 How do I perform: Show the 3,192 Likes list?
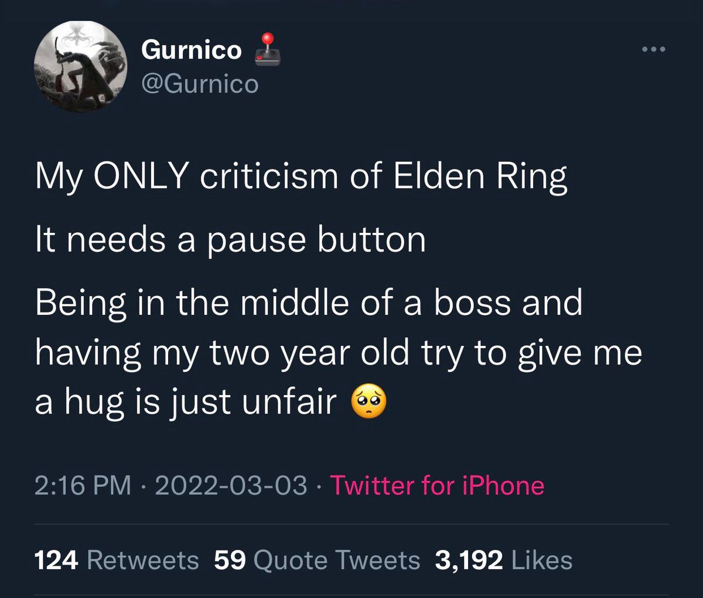point(503,560)
